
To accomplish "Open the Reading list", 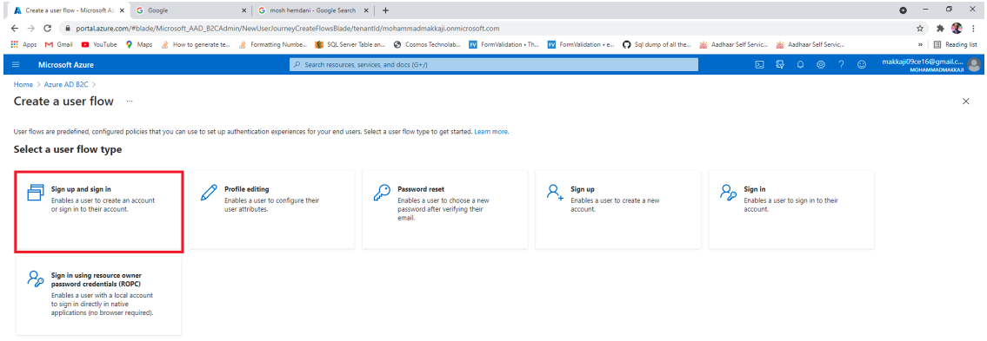I will pyautogui.click(x=956, y=44).
